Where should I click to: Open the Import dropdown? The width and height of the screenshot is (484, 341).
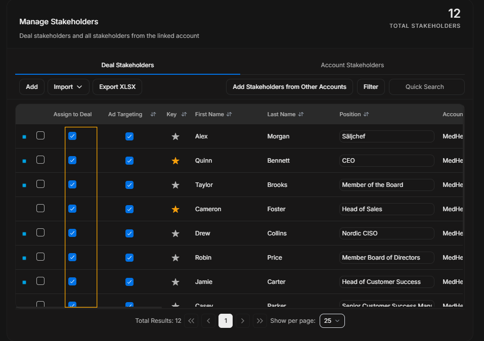[x=68, y=87]
